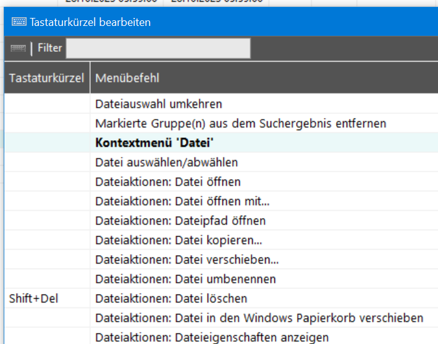
Task: Choose 'Dateiaktionen: Dateieigenschaften anzeigen' row
Action: click(212, 337)
